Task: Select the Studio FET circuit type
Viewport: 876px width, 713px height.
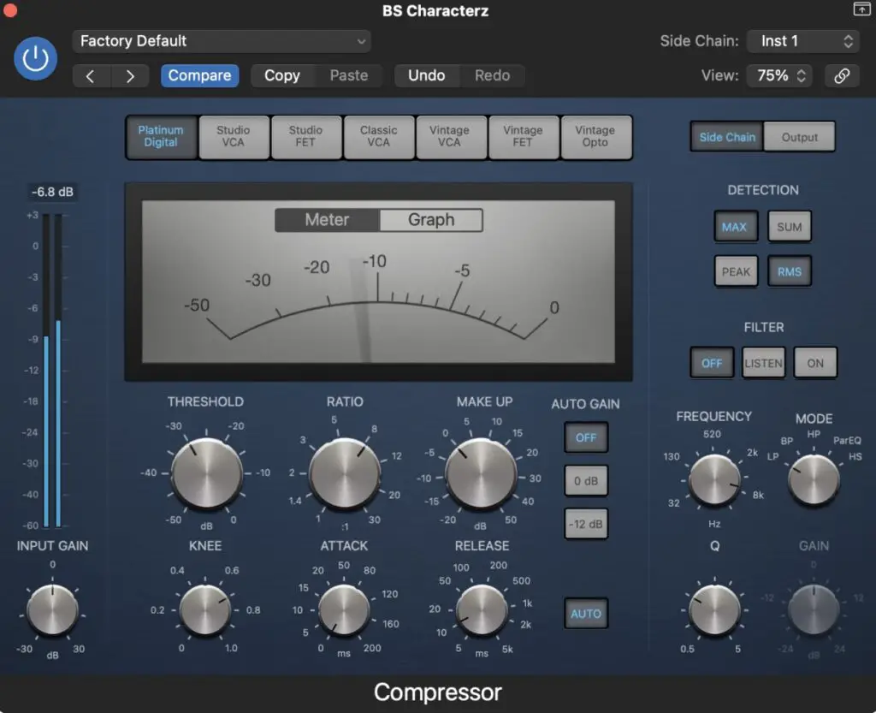Action: pyautogui.click(x=305, y=137)
